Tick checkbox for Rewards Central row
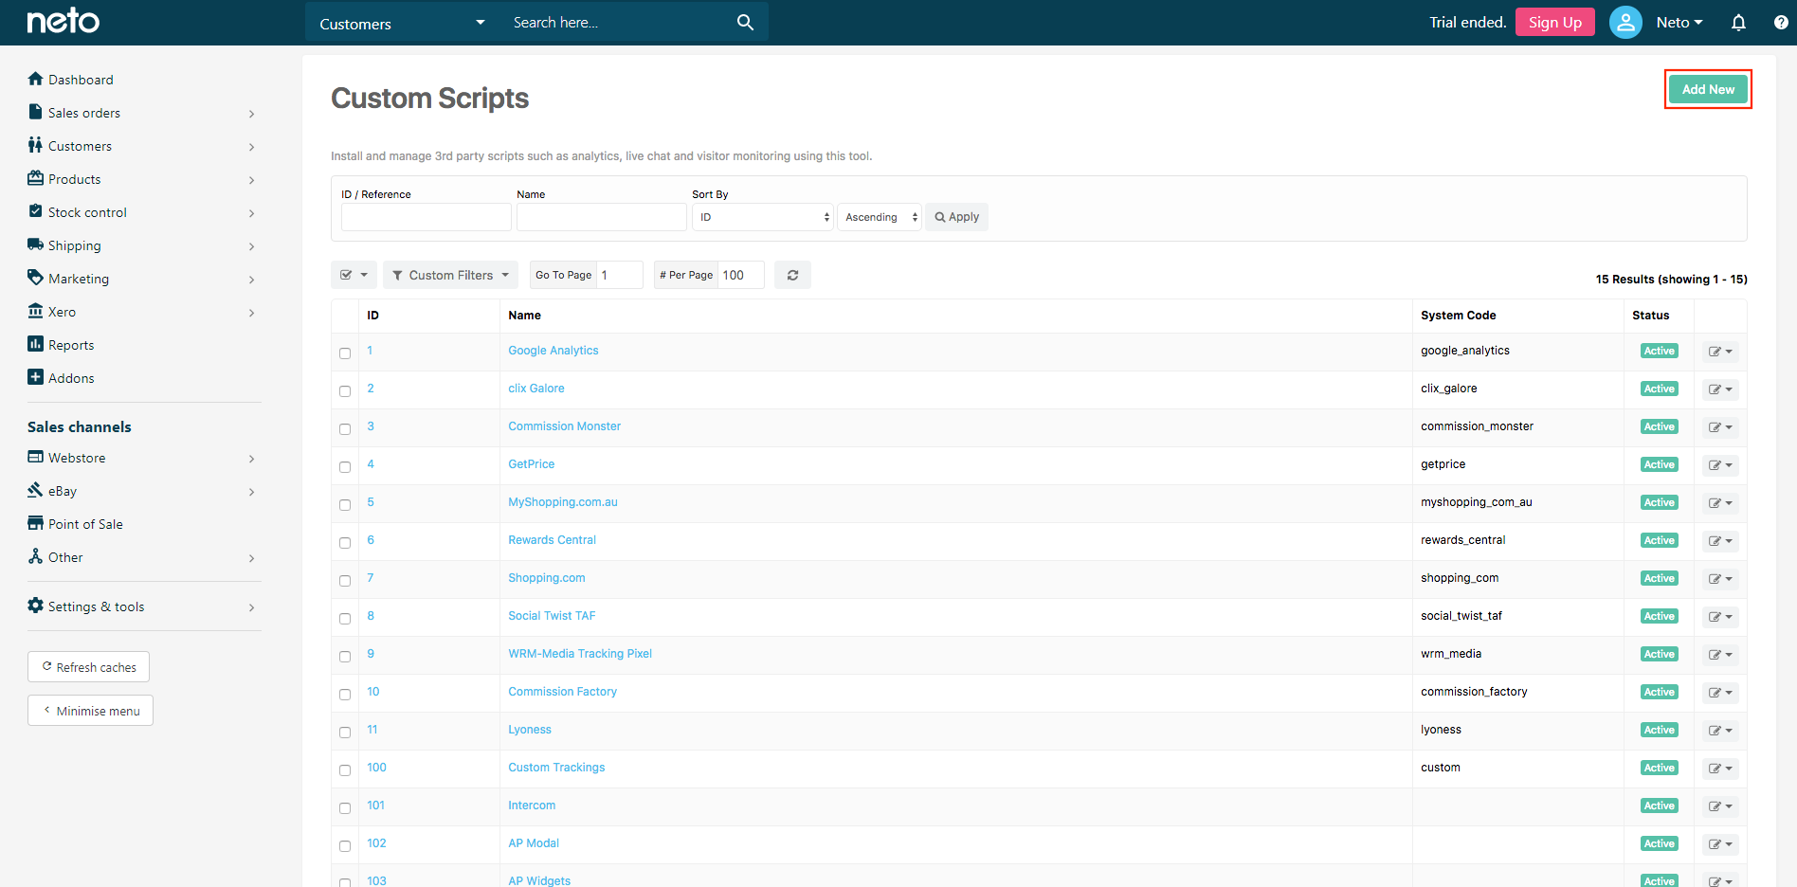This screenshot has width=1797, height=887. click(345, 543)
